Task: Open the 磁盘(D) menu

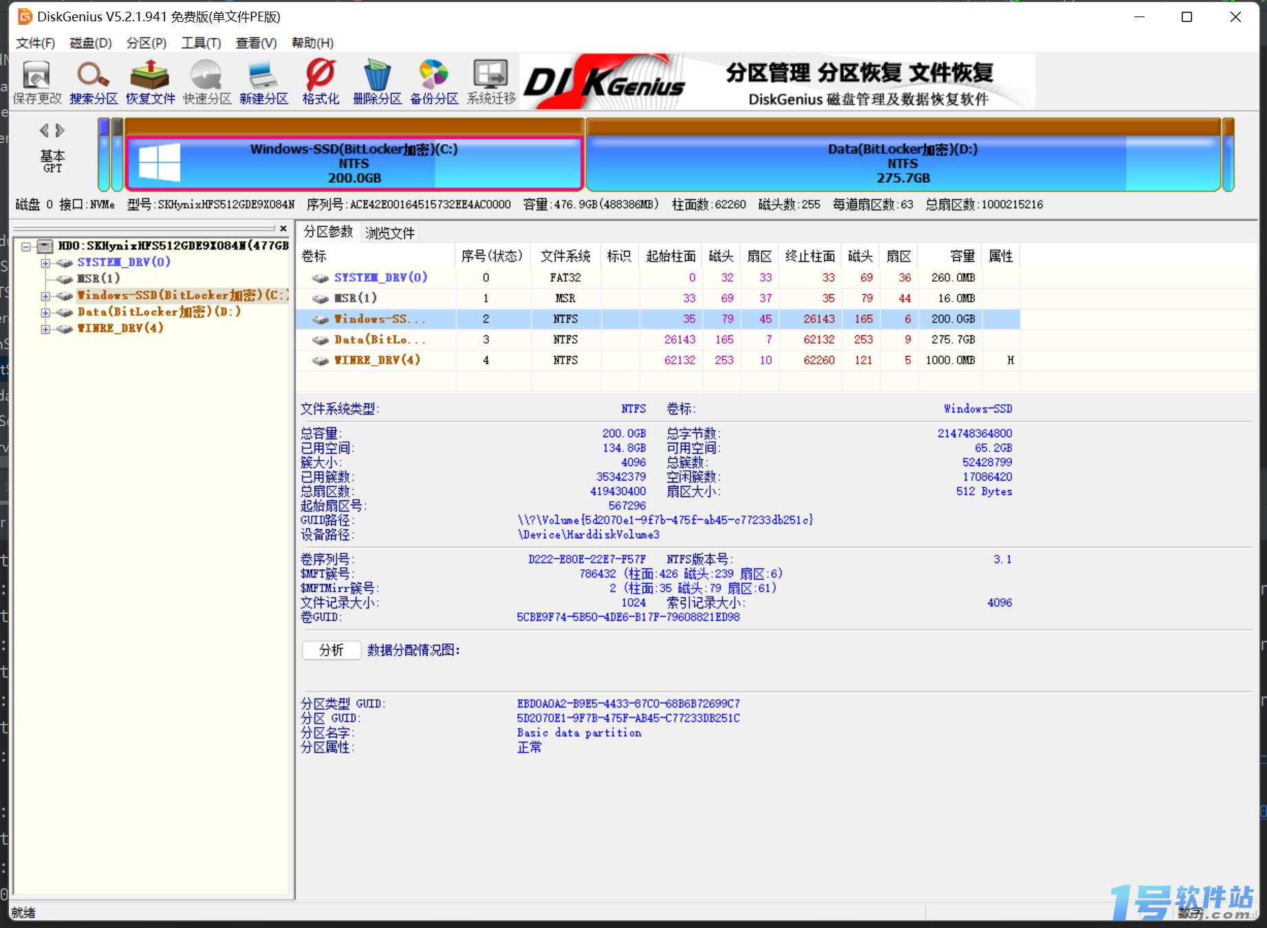Action: point(91,43)
